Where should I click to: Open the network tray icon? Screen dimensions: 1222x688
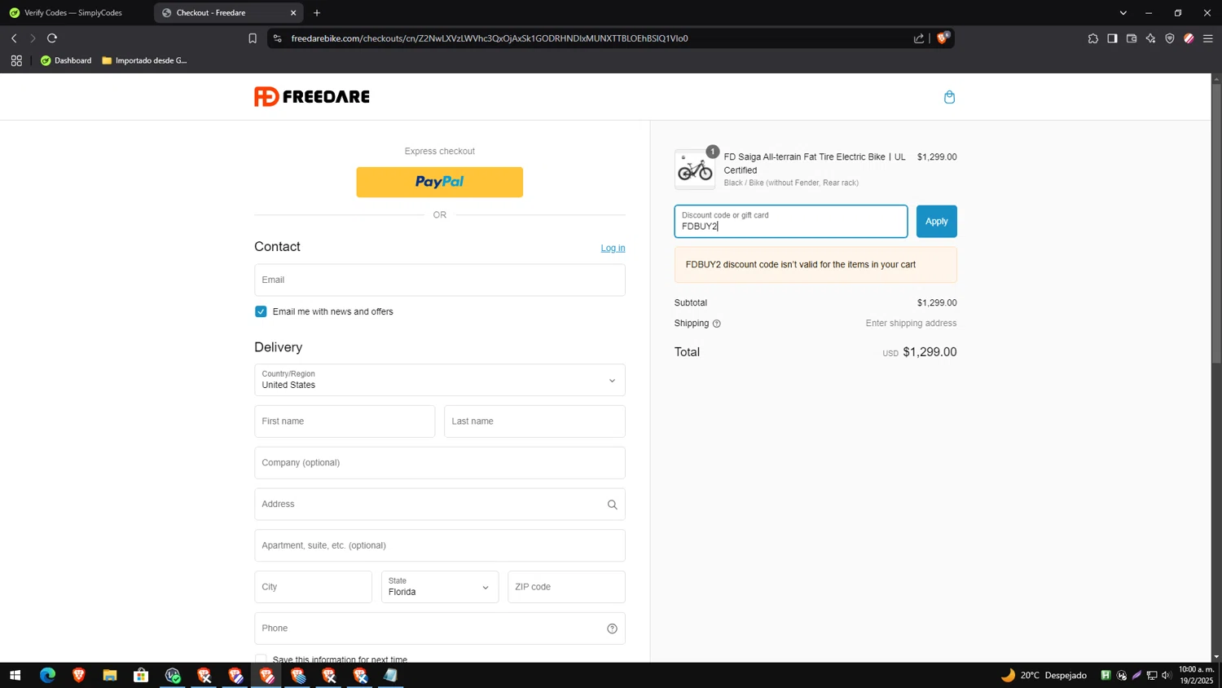pos(1152,675)
